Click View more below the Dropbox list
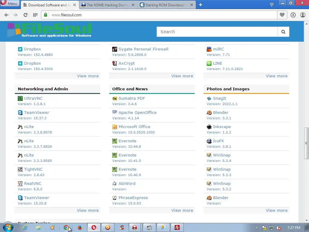Viewport: 309px width, 232px height. [x=88, y=76]
